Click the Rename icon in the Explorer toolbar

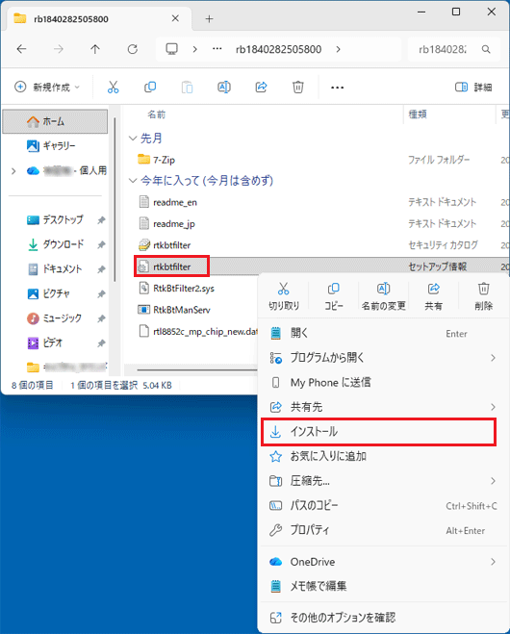coord(224,87)
